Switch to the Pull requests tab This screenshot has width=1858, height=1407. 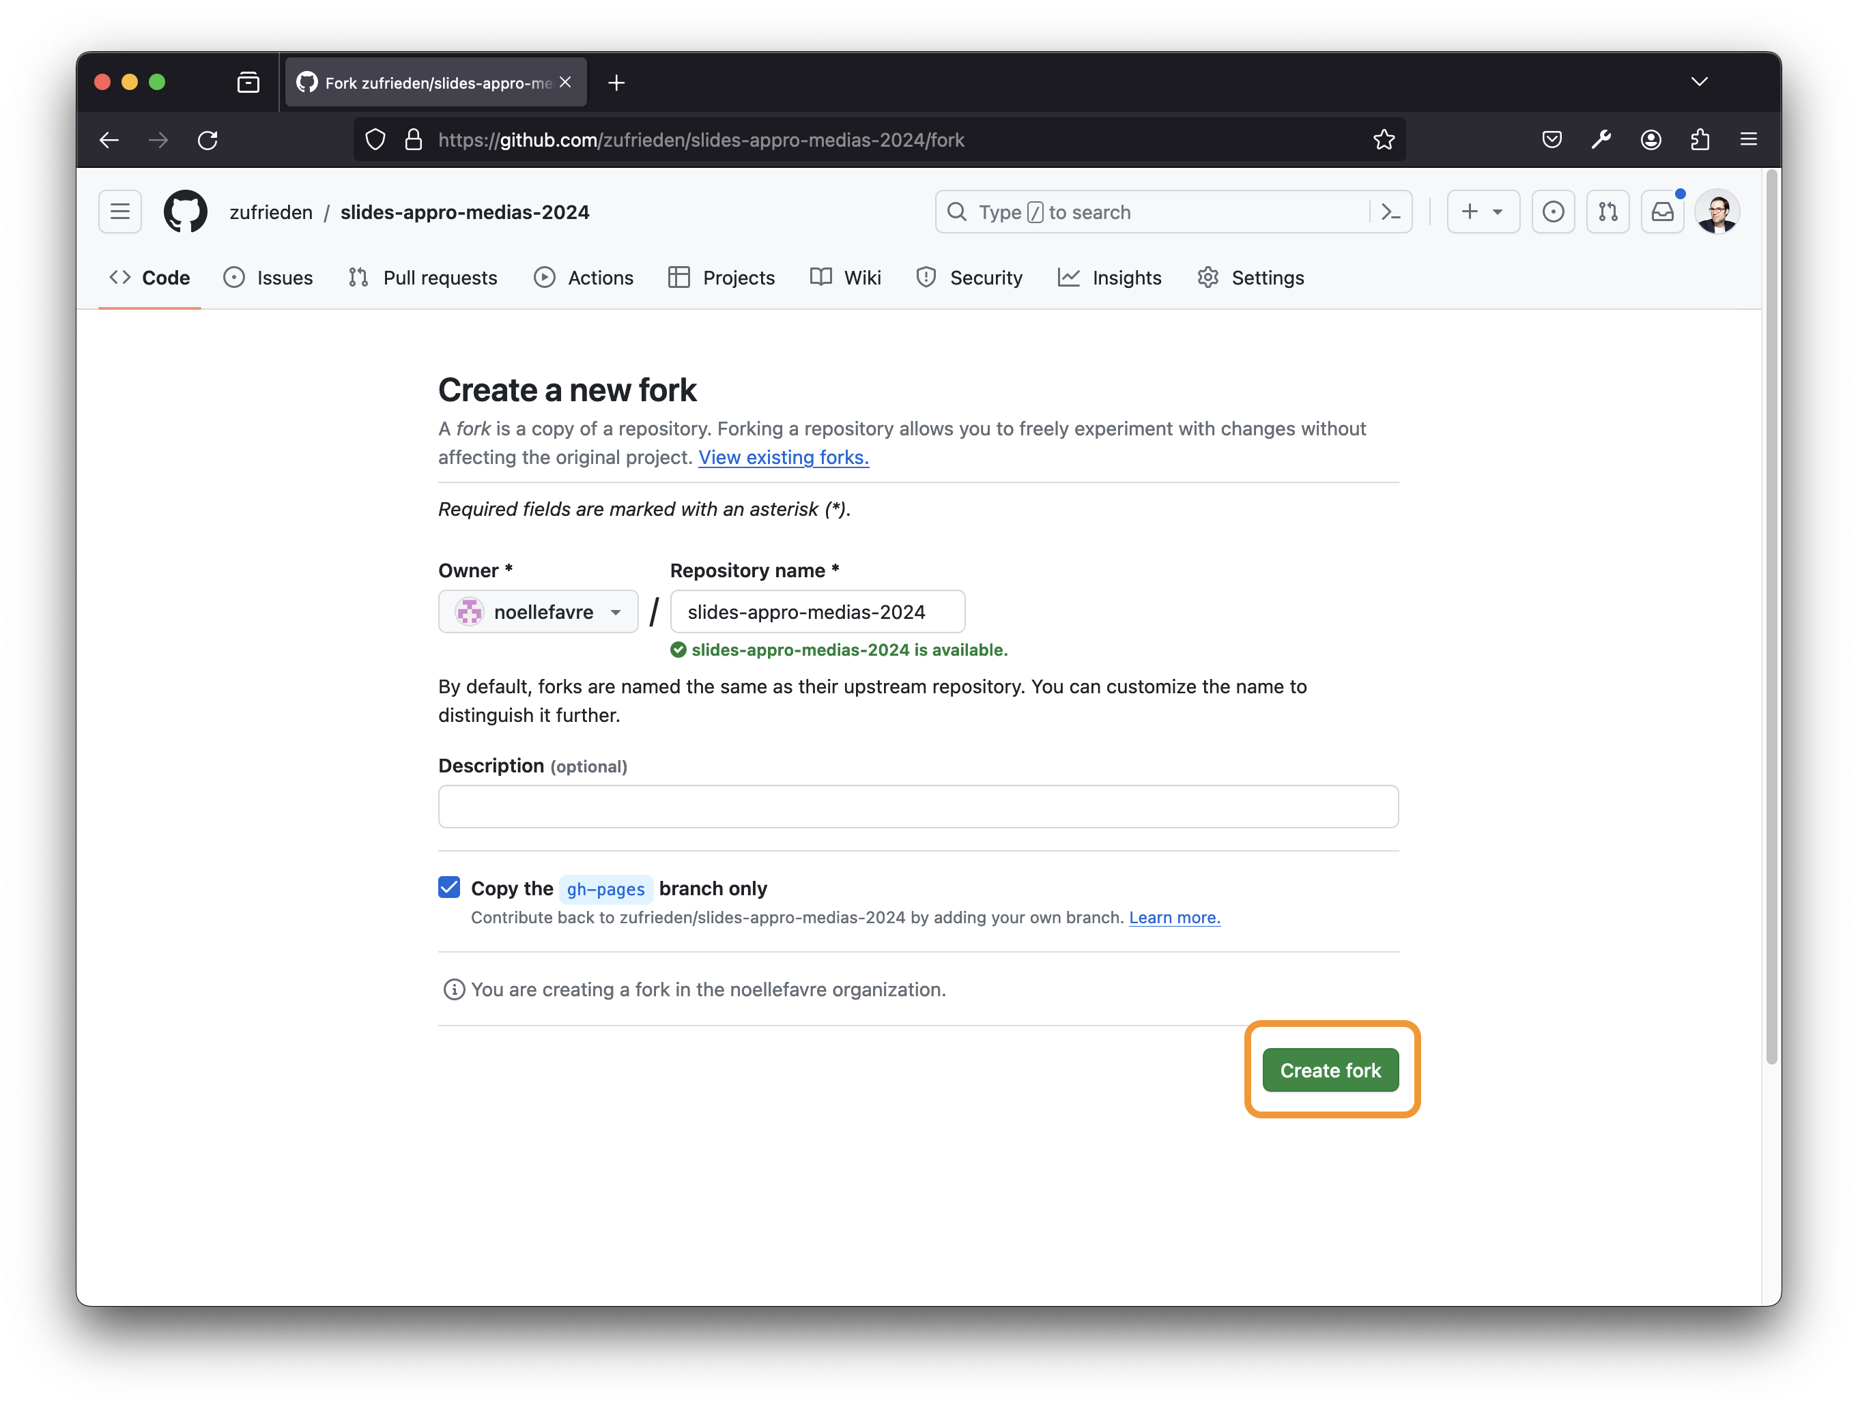pos(423,278)
